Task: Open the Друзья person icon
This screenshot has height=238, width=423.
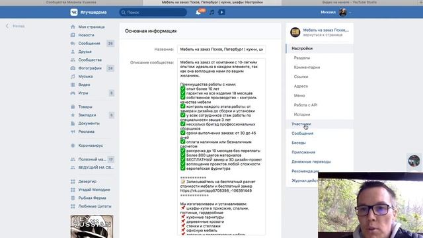Action: [x=73, y=52]
